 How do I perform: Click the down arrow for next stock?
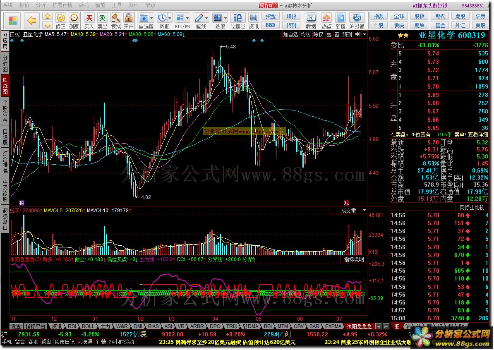pos(47,25)
